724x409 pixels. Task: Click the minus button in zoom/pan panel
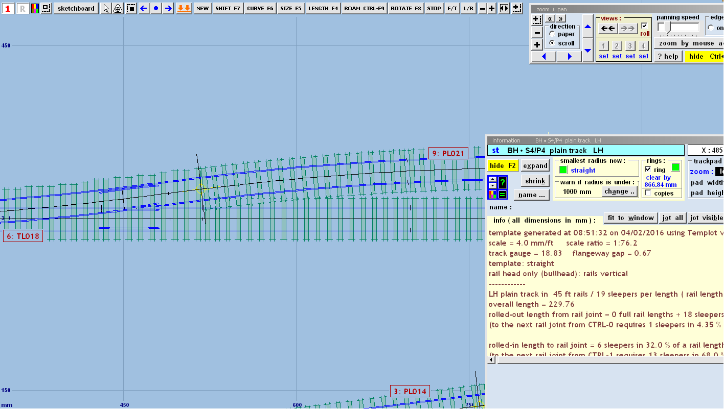point(537,33)
